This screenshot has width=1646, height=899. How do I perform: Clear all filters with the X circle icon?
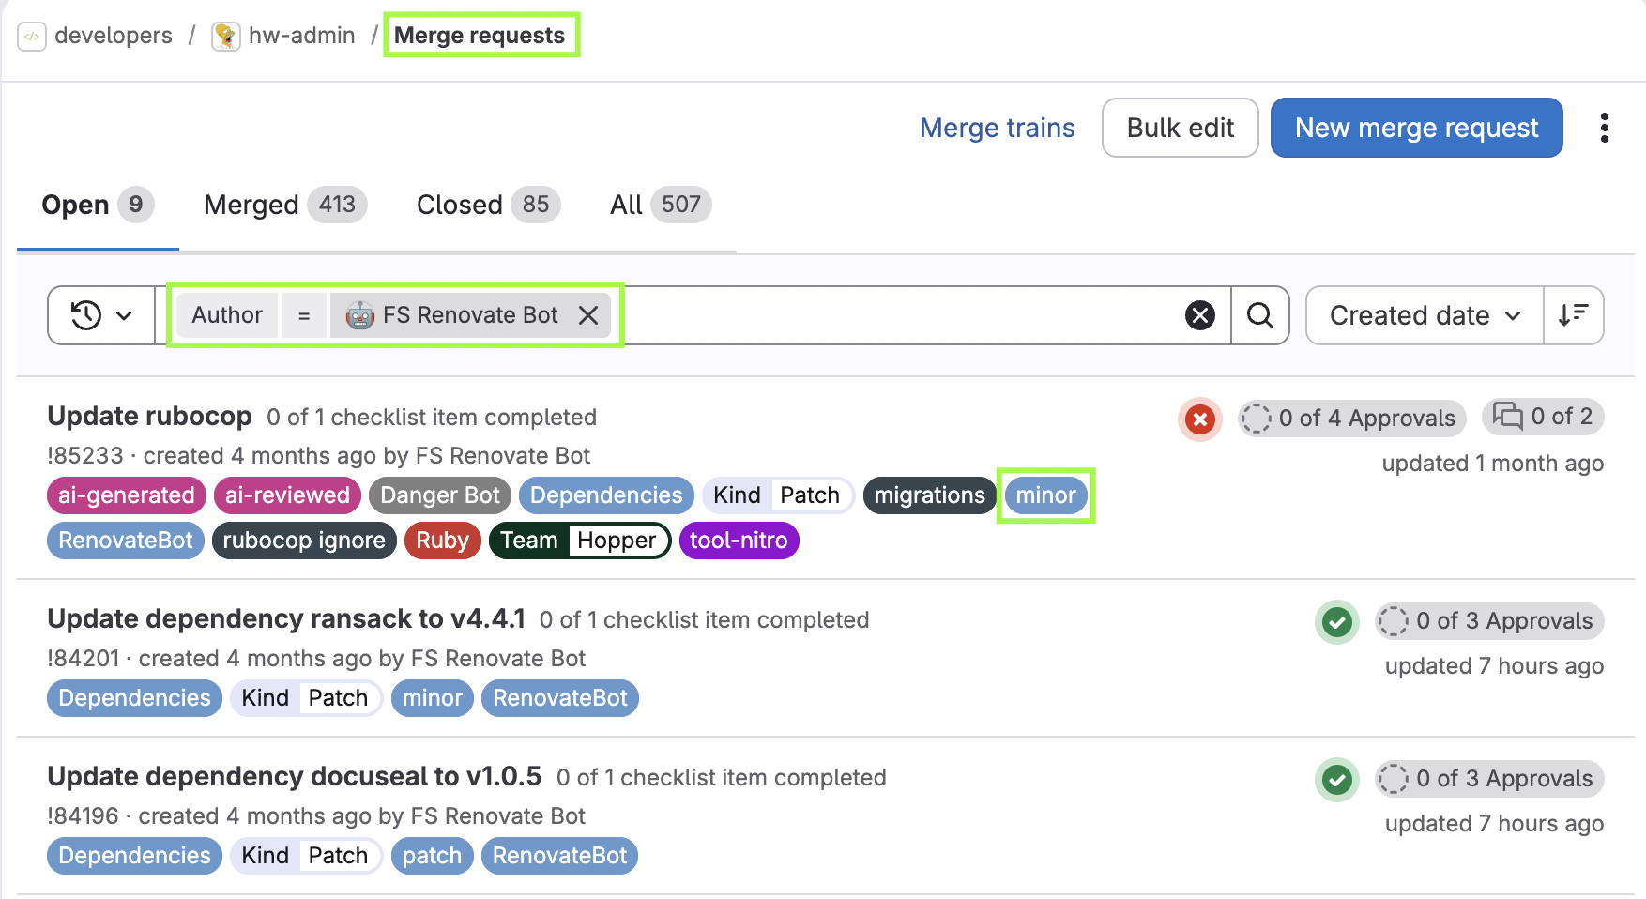point(1199,315)
